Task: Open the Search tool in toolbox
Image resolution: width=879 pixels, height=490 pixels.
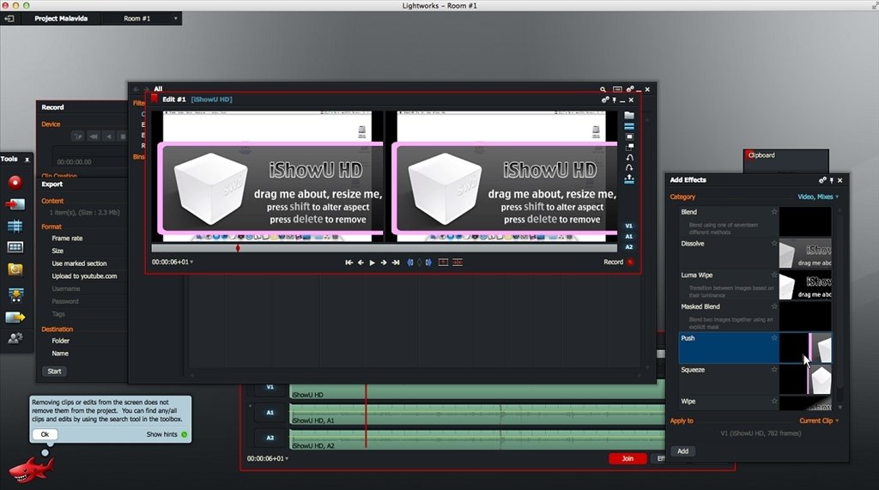Action: (x=15, y=269)
